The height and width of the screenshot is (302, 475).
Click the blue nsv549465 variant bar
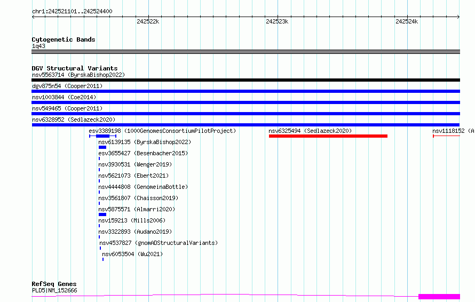point(246,114)
